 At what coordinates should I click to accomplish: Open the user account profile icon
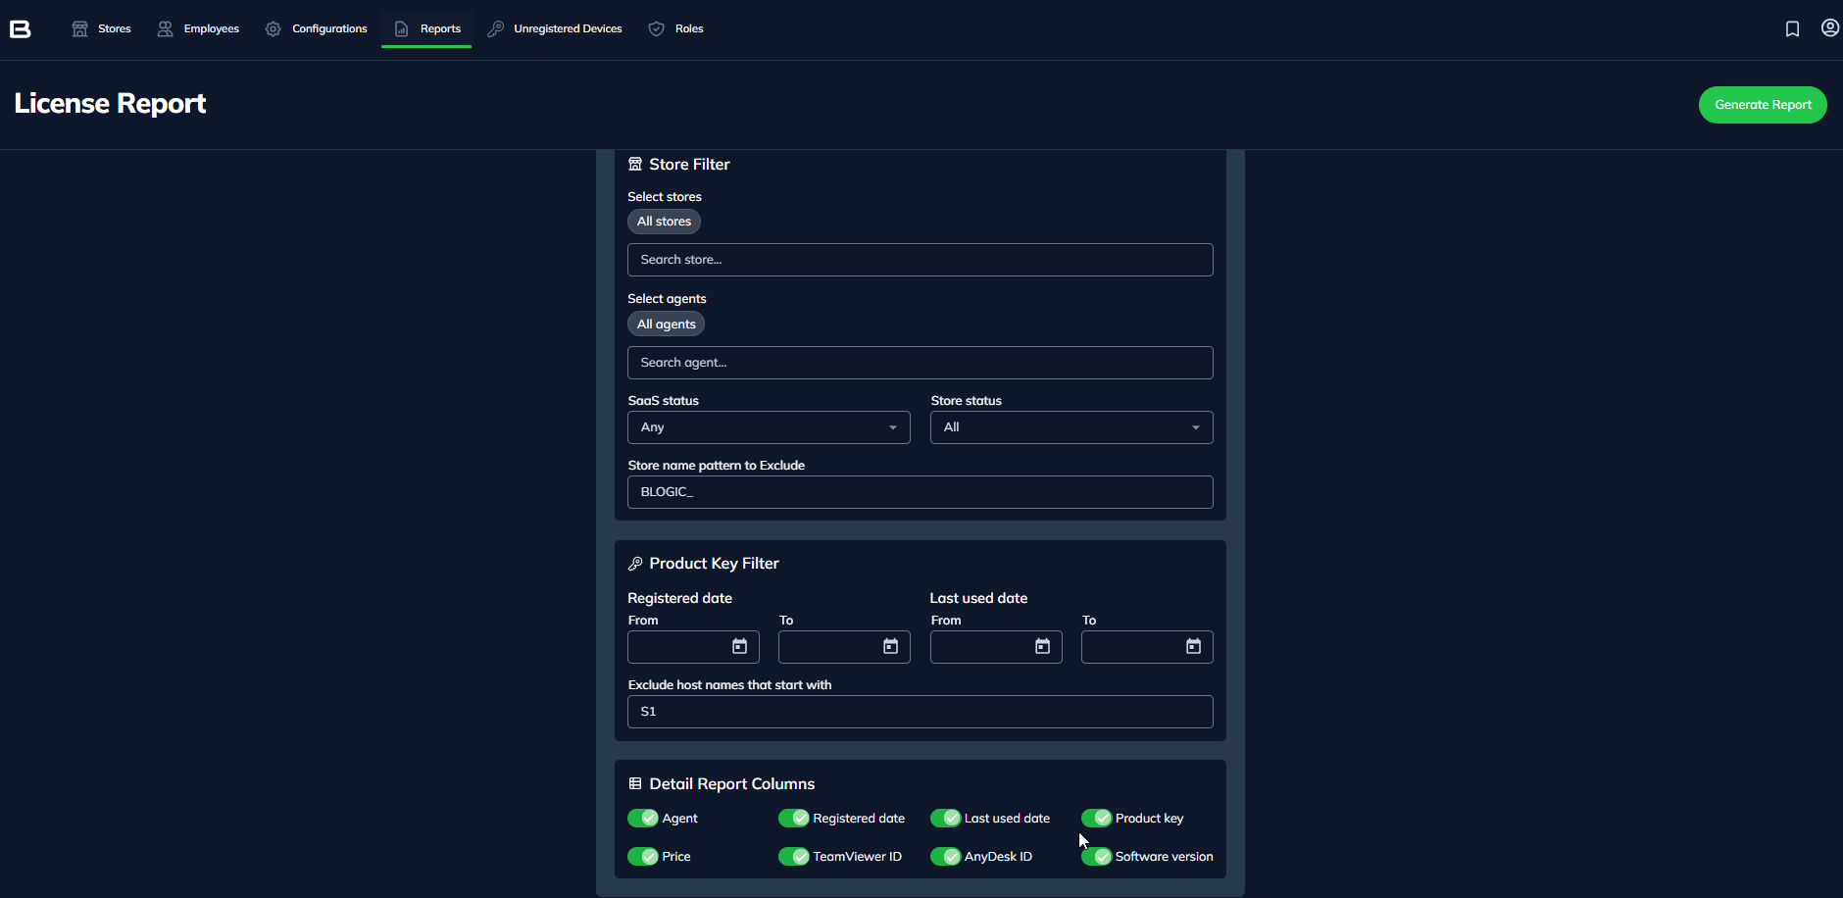(x=1829, y=28)
